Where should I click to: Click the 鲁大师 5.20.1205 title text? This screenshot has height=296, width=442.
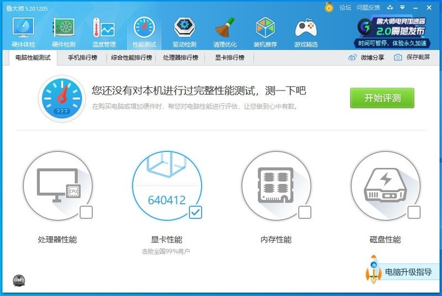pyautogui.click(x=27, y=9)
